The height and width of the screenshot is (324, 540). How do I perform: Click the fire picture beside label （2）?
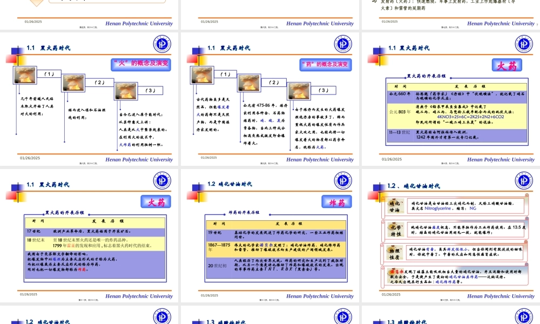click(x=73, y=82)
